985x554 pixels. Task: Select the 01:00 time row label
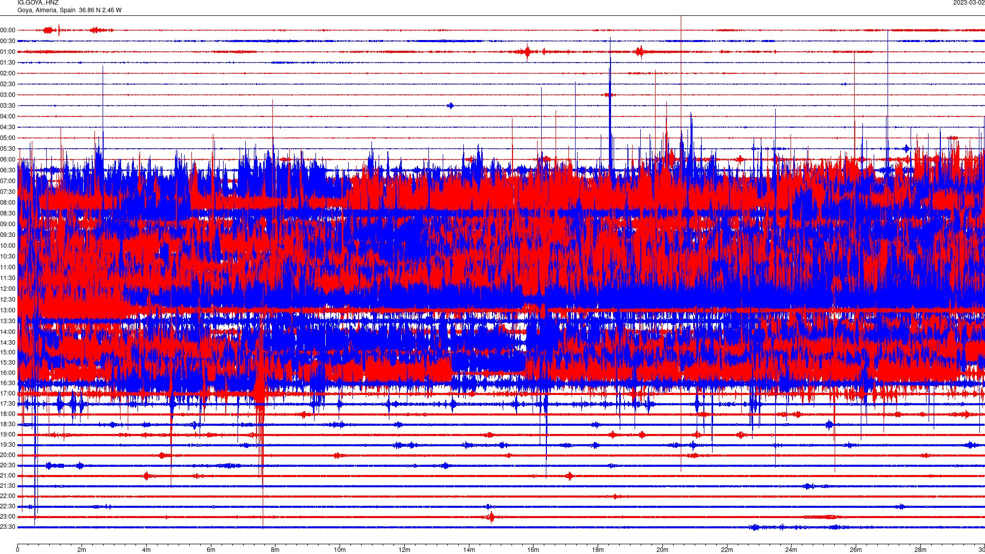click(x=8, y=52)
